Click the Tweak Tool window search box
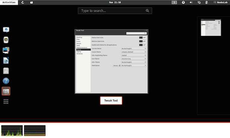This screenshot has height=138, width=230. [x=136, y=33]
